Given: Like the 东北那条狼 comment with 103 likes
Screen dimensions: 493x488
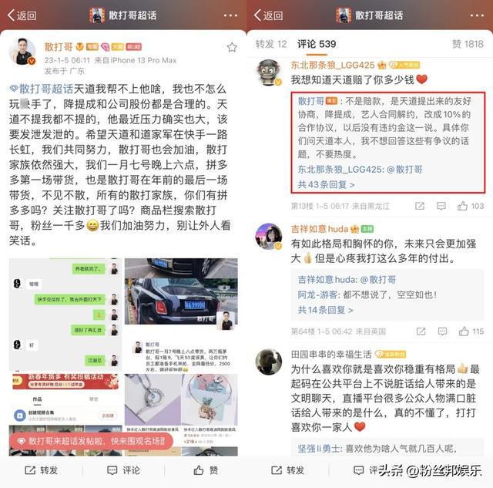Looking at the screenshot, I should pyautogui.click(x=471, y=206).
